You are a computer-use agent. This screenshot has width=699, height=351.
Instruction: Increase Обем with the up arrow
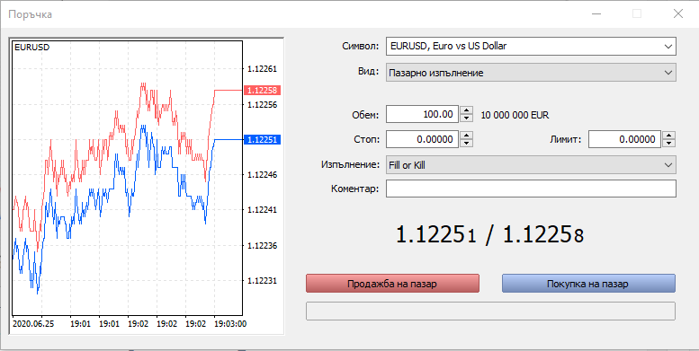466,110
